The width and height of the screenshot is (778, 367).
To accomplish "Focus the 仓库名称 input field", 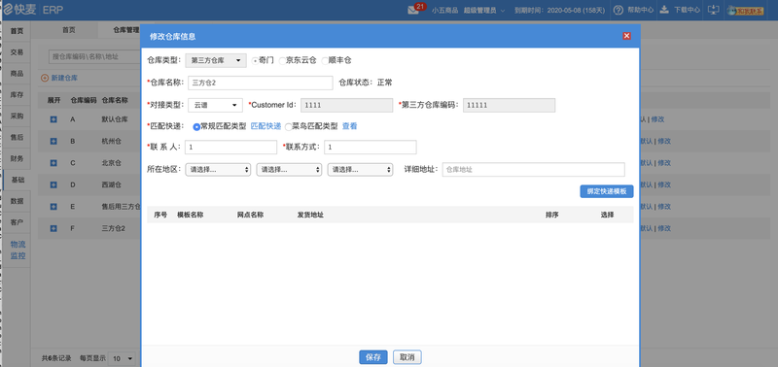I will pyautogui.click(x=260, y=83).
